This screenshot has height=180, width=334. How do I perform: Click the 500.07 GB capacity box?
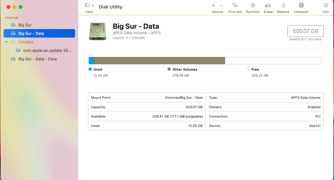[x=306, y=31]
